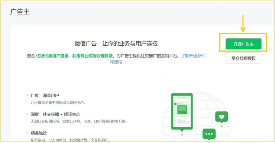
Task: Click green text 亿级优质用户流量，利用专业数据处理算法
Action: coord(74,56)
